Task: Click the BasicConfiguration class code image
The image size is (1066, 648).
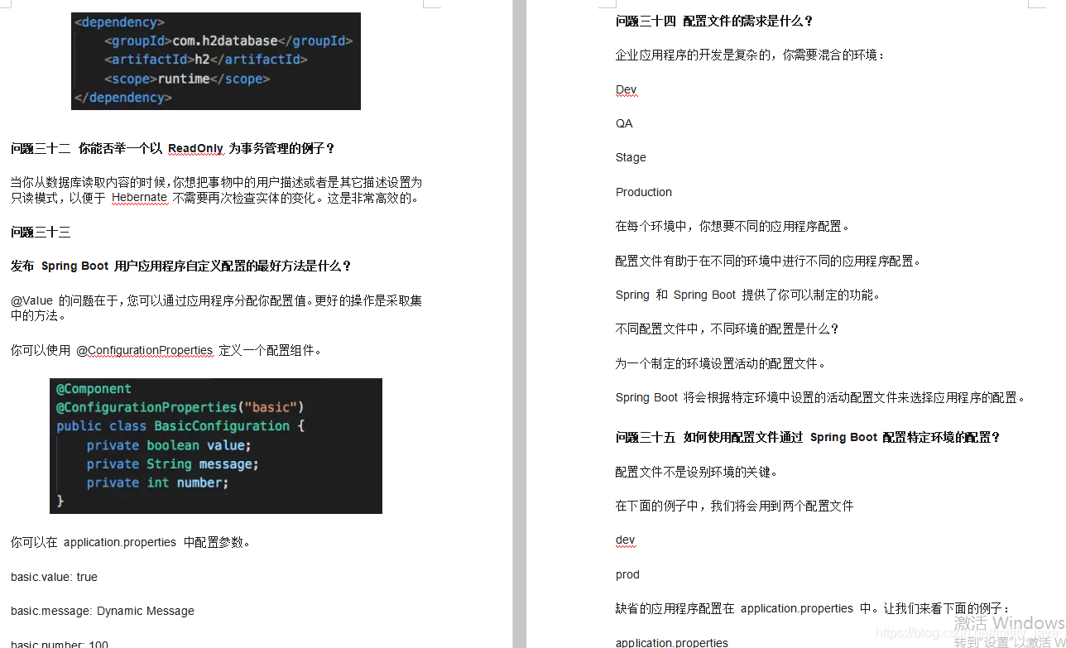Action: (x=216, y=446)
